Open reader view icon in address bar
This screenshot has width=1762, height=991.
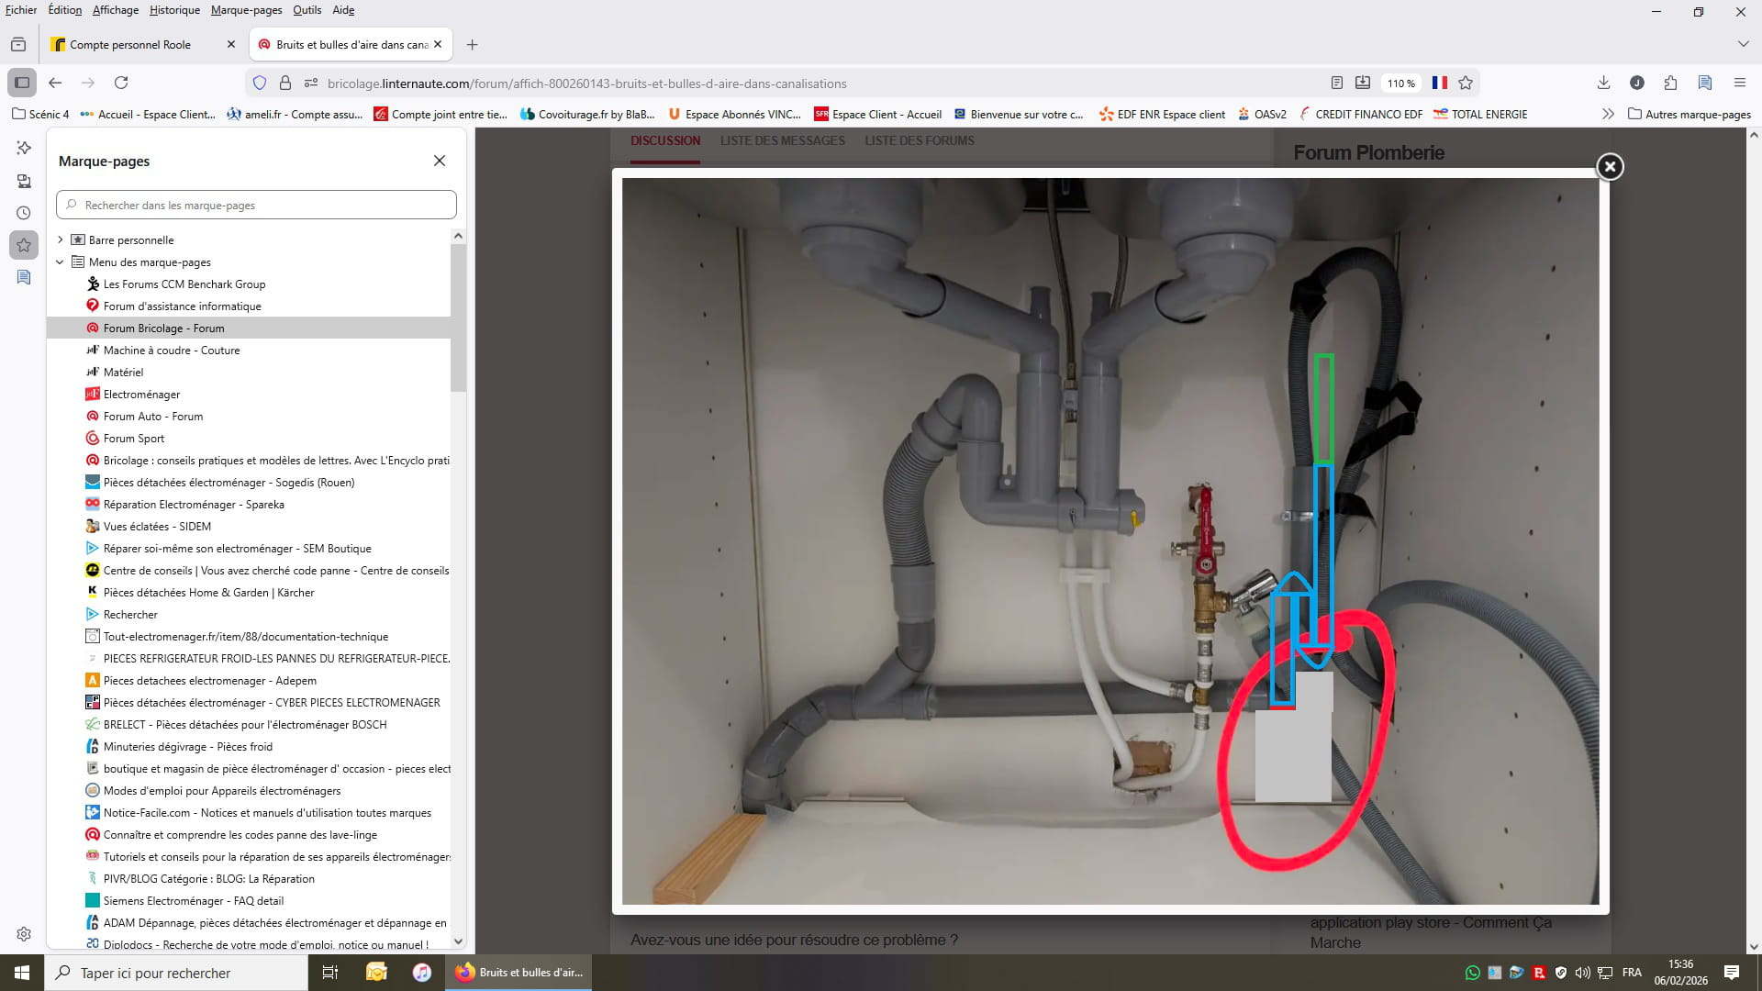click(1337, 83)
